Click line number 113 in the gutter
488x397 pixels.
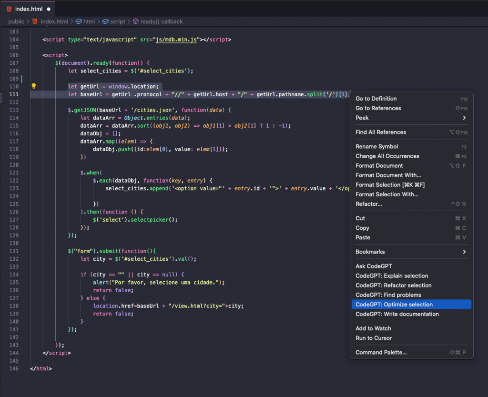click(14, 110)
